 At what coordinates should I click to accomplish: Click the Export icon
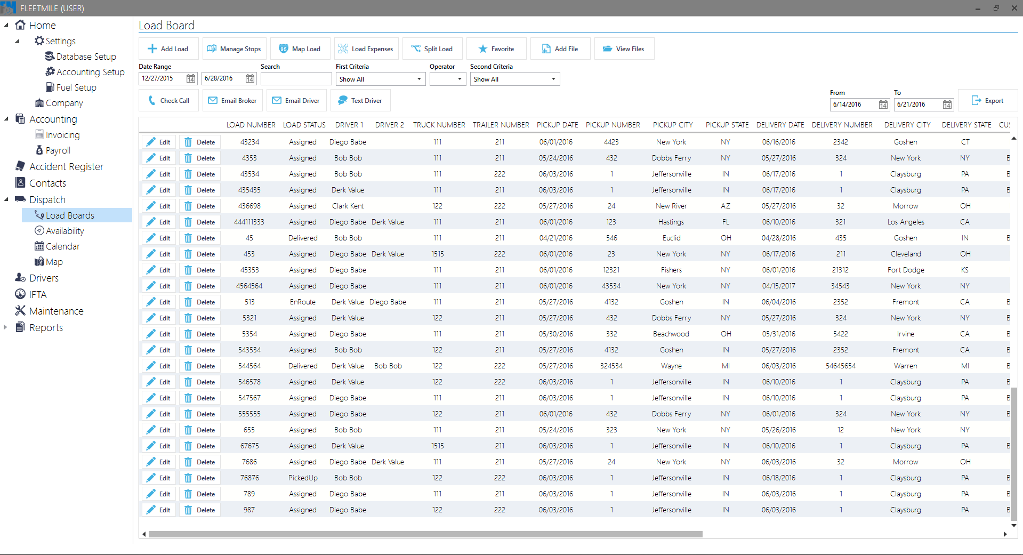click(x=977, y=100)
